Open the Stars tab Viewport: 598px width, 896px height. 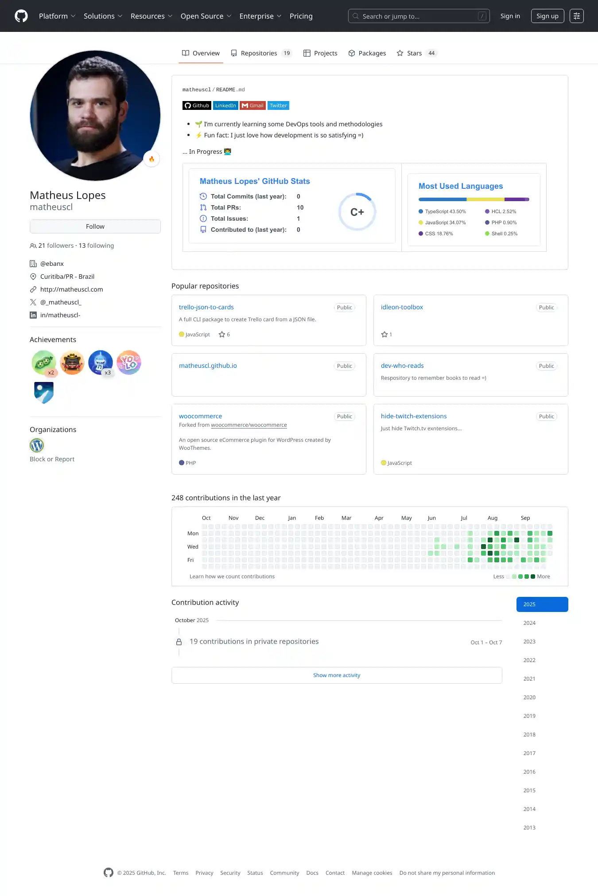click(x=416, y=53)
